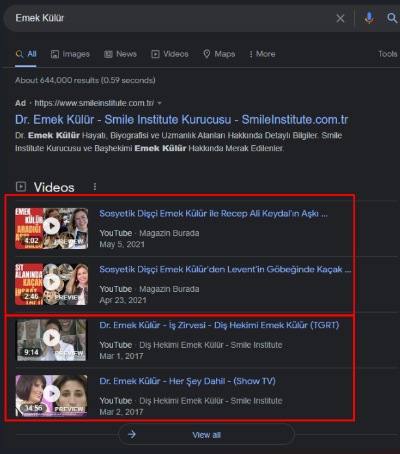Image resolution: width=400 pixels, height=454 pixels.
Task: Click Smile Institute channel under the Mar 1 video
Action: [211, 345]
